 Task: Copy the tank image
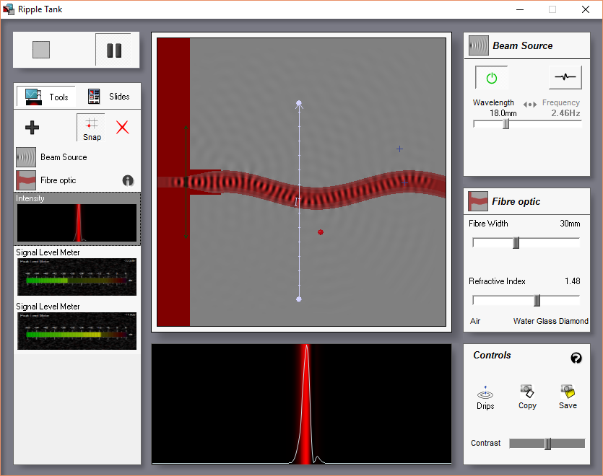(527, 397)
